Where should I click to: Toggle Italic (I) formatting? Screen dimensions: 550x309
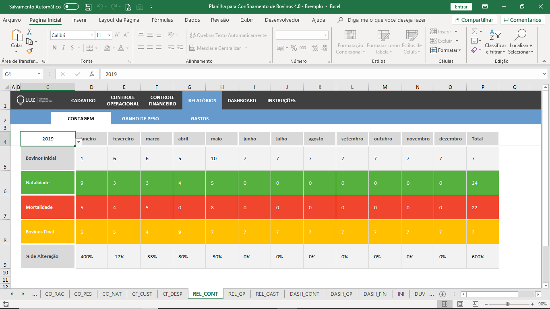[63, 48]
